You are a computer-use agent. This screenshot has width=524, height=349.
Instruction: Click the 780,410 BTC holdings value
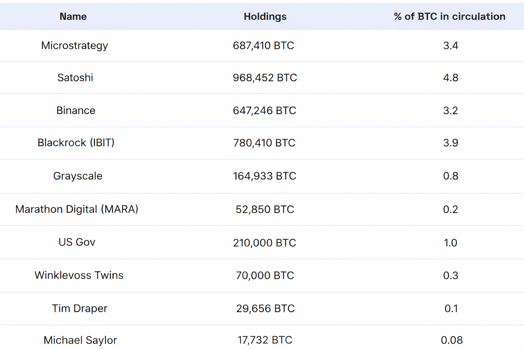point(264,142)
